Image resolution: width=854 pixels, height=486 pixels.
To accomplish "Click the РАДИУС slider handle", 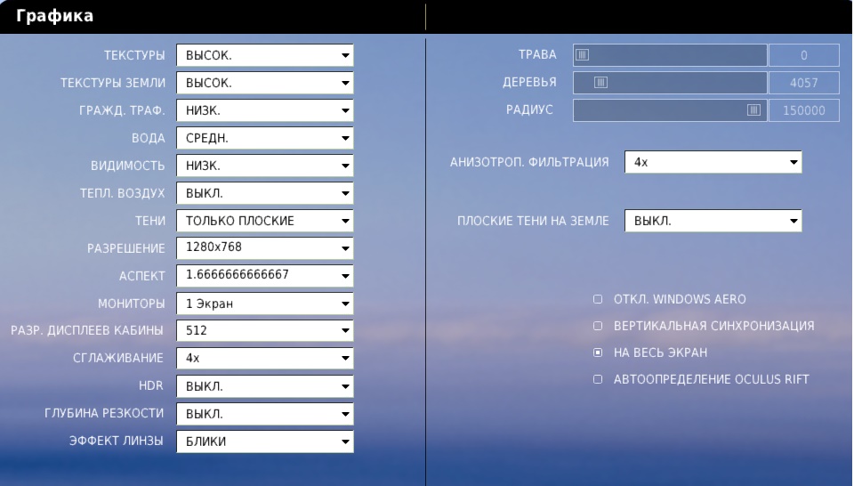I will pos(753,110).
